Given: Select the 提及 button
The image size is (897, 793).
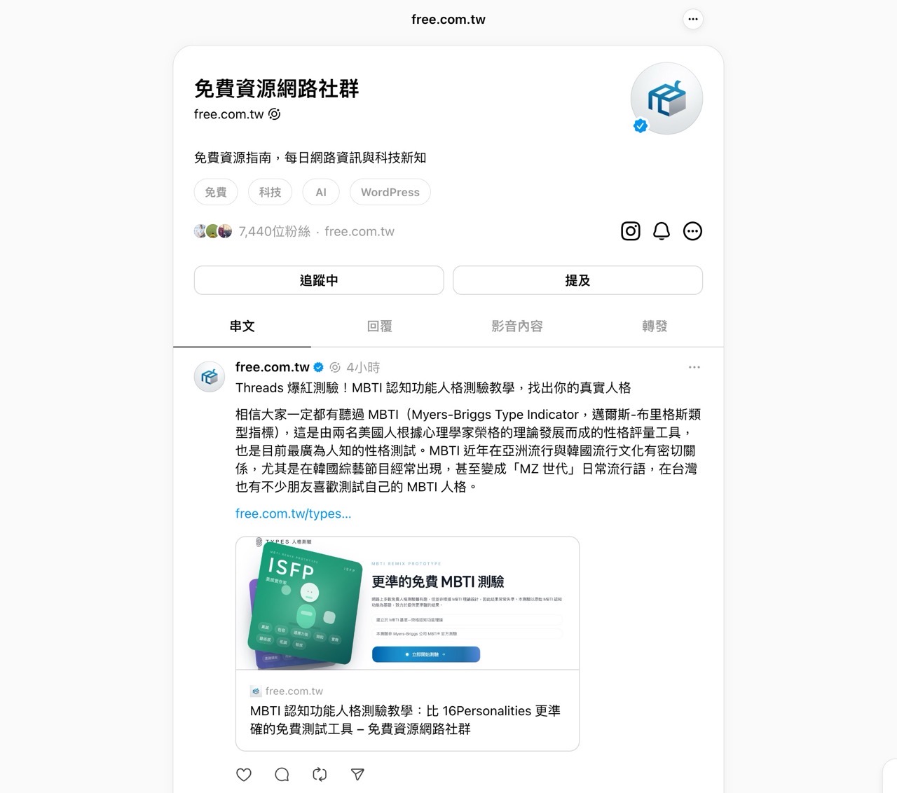Looking at the screenshot, I should (578, 280).
